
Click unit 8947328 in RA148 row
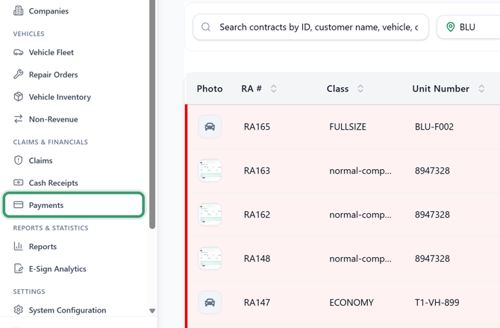tap(432, 259)
